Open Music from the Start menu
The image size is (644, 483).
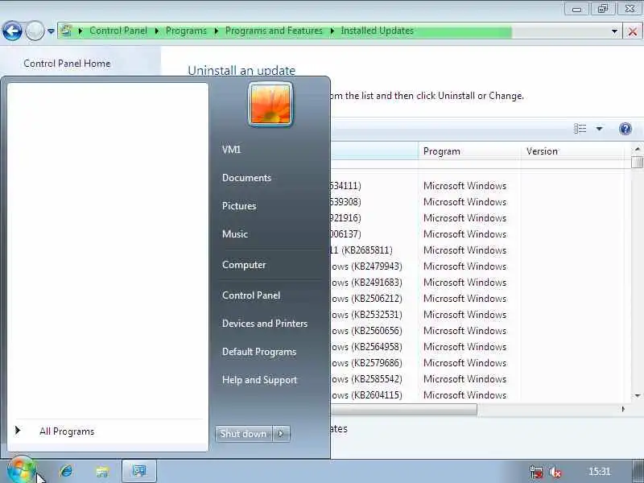(235, 234)
